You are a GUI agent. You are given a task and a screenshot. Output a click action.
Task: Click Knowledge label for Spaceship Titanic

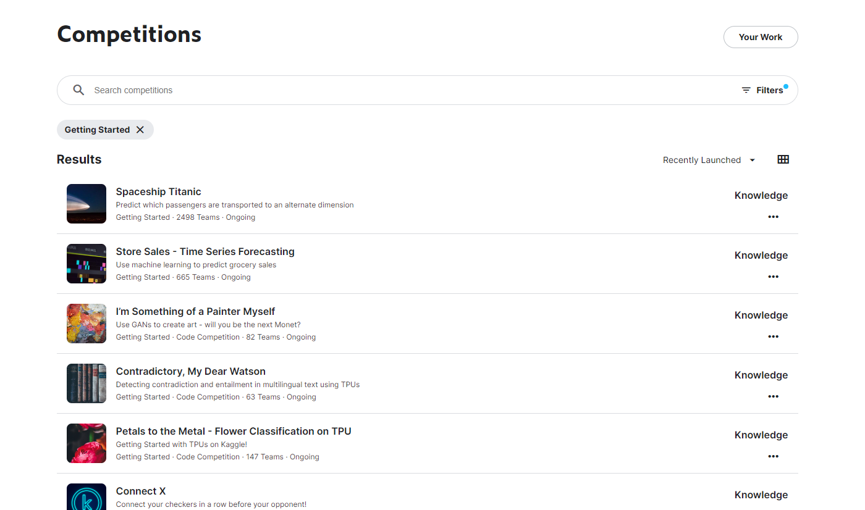pyautogui.click(x=761, y=195)
